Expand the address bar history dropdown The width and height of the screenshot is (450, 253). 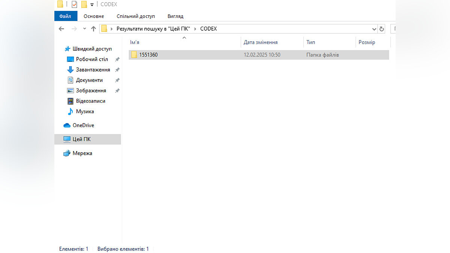pos(374,29)
